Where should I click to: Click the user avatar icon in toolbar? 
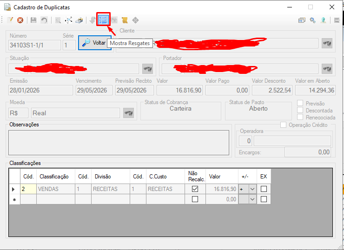point(323,20)
